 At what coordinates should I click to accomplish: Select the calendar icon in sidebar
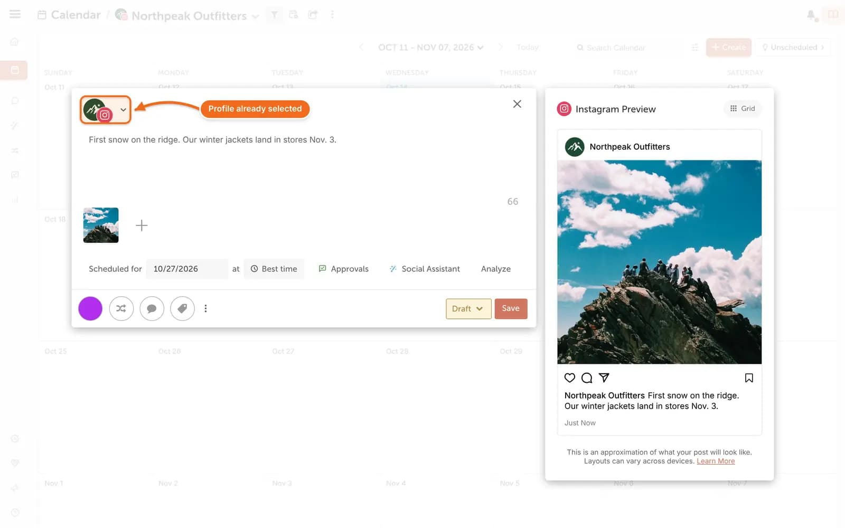pyautogui.click(x=15, y=70)
